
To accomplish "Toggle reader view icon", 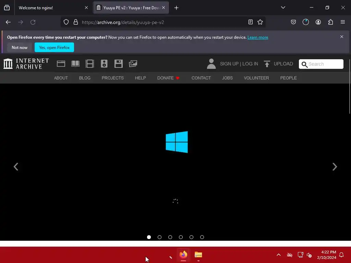I will click(x=251, y=22).
